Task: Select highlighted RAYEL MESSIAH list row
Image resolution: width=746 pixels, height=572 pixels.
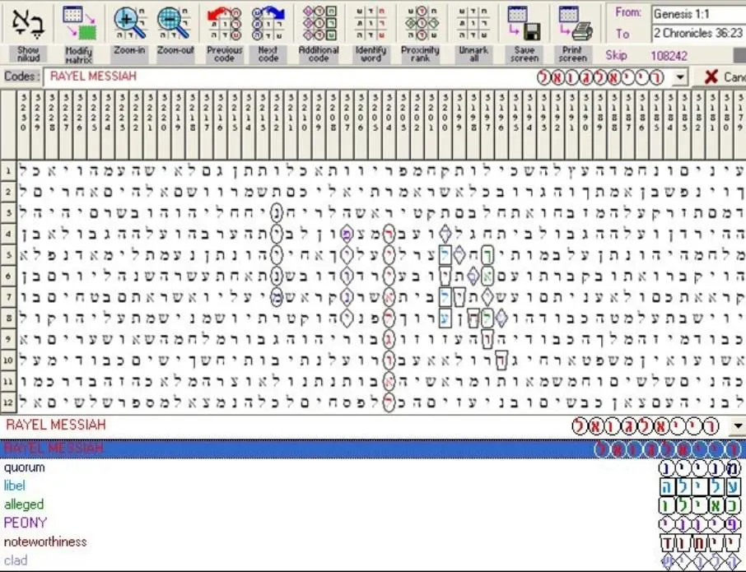Action: pyautogui.click(x=373, y=449)
